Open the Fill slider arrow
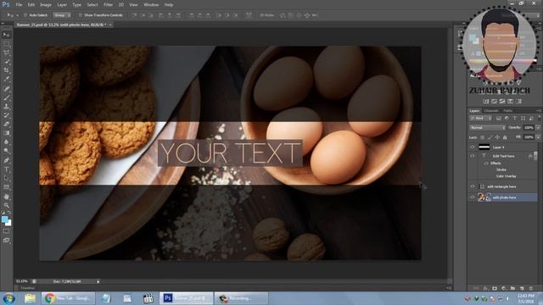 coord(538,137)
